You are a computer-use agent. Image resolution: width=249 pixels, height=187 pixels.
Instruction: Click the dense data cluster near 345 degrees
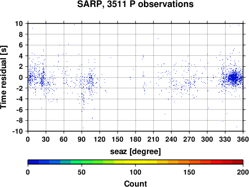(234, 78)
